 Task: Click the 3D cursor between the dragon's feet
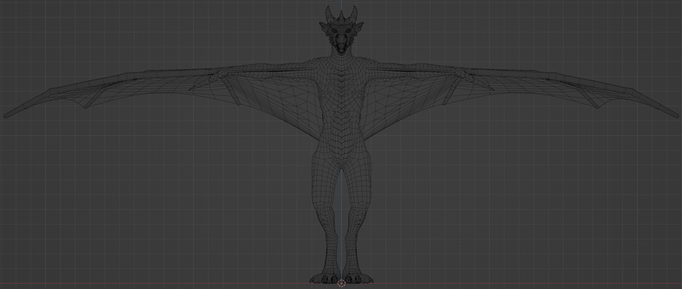(x=342, y=284)
